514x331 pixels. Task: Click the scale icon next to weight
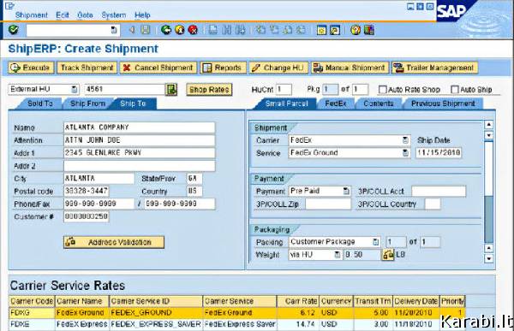coord(388,254)
